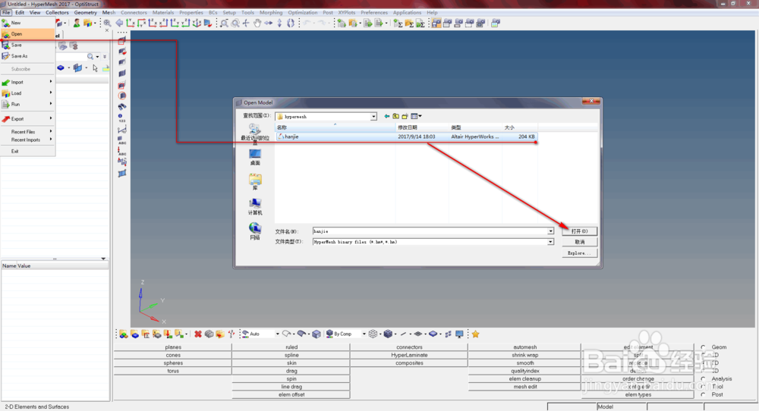The height and width of the screenshot is (411, 759).
Task: Select the Tool radio button
Action: (704, 387)
